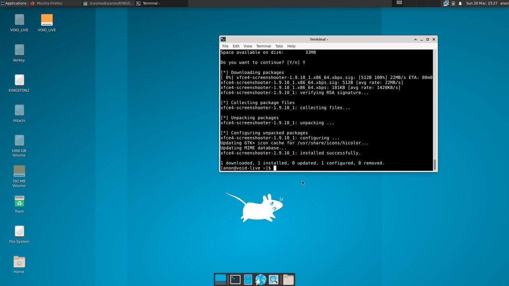Open the File menu in Terminal
Image resolution: width=509 pixels, height=286 pixels.
point(225,46)
